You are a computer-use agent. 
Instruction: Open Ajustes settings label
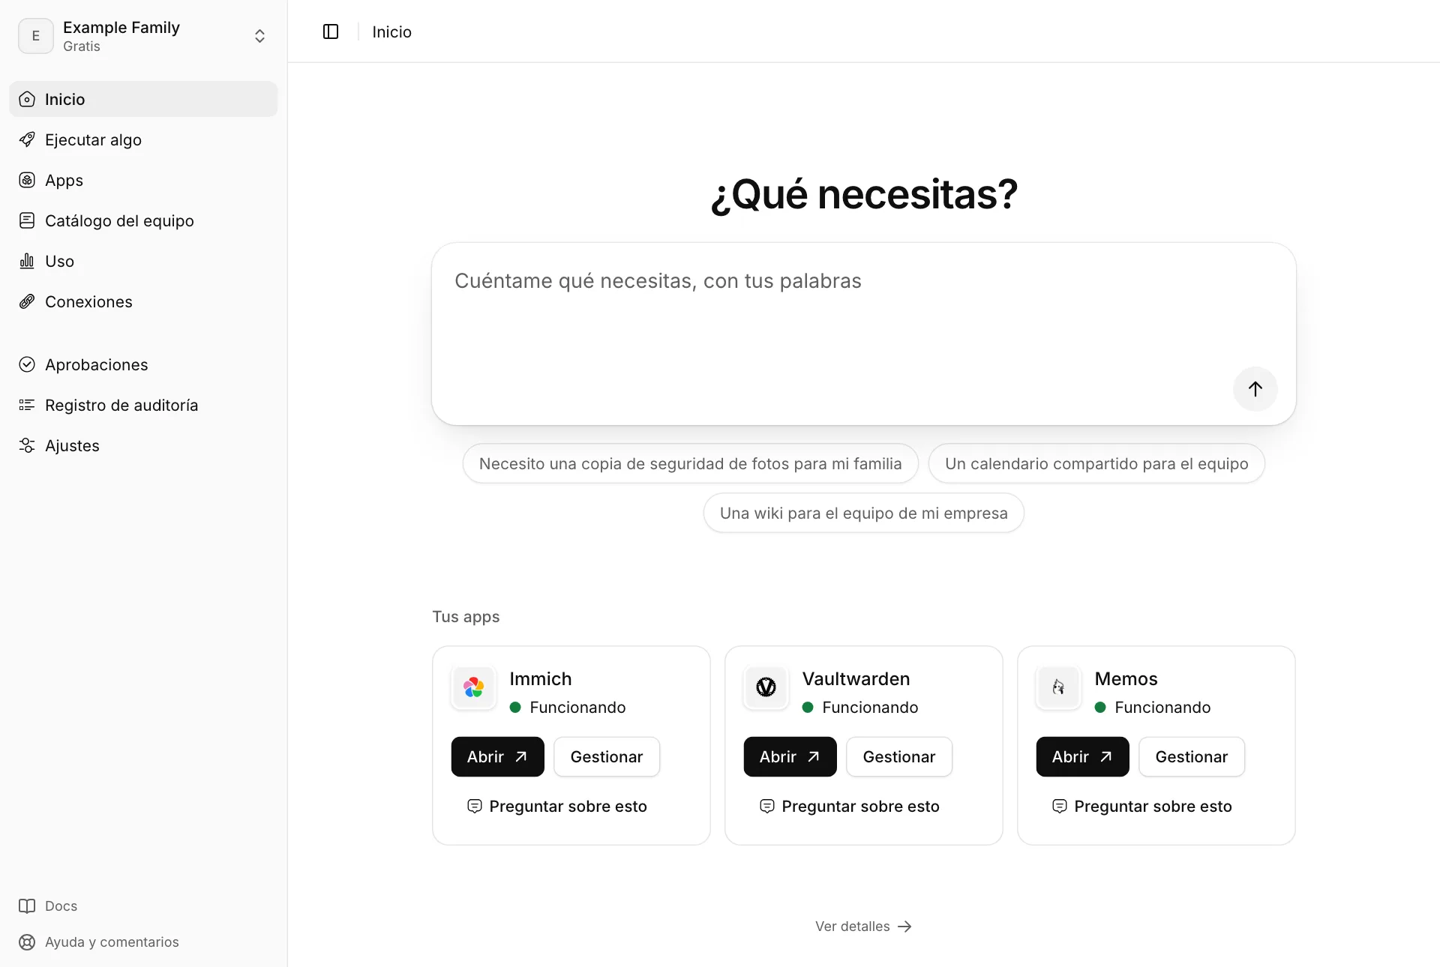[x=72, y=445]
